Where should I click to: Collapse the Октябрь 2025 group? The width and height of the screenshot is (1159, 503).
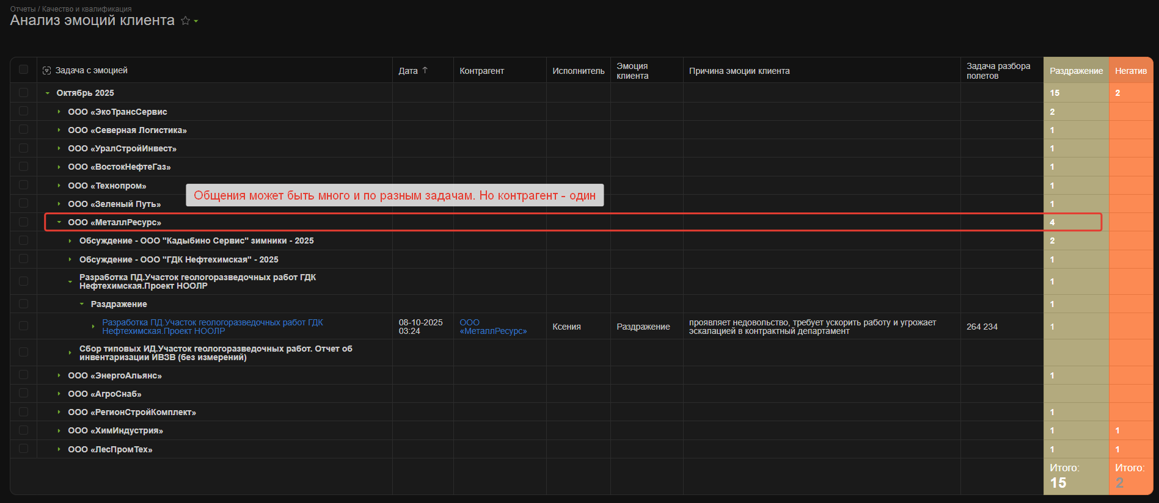48,93
